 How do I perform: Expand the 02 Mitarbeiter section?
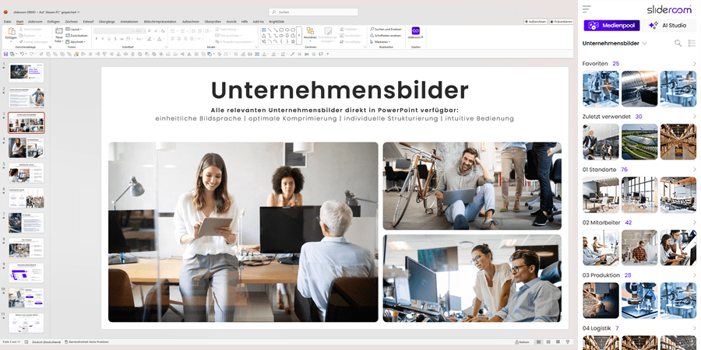pyautogui.click(x=694, y=222)
